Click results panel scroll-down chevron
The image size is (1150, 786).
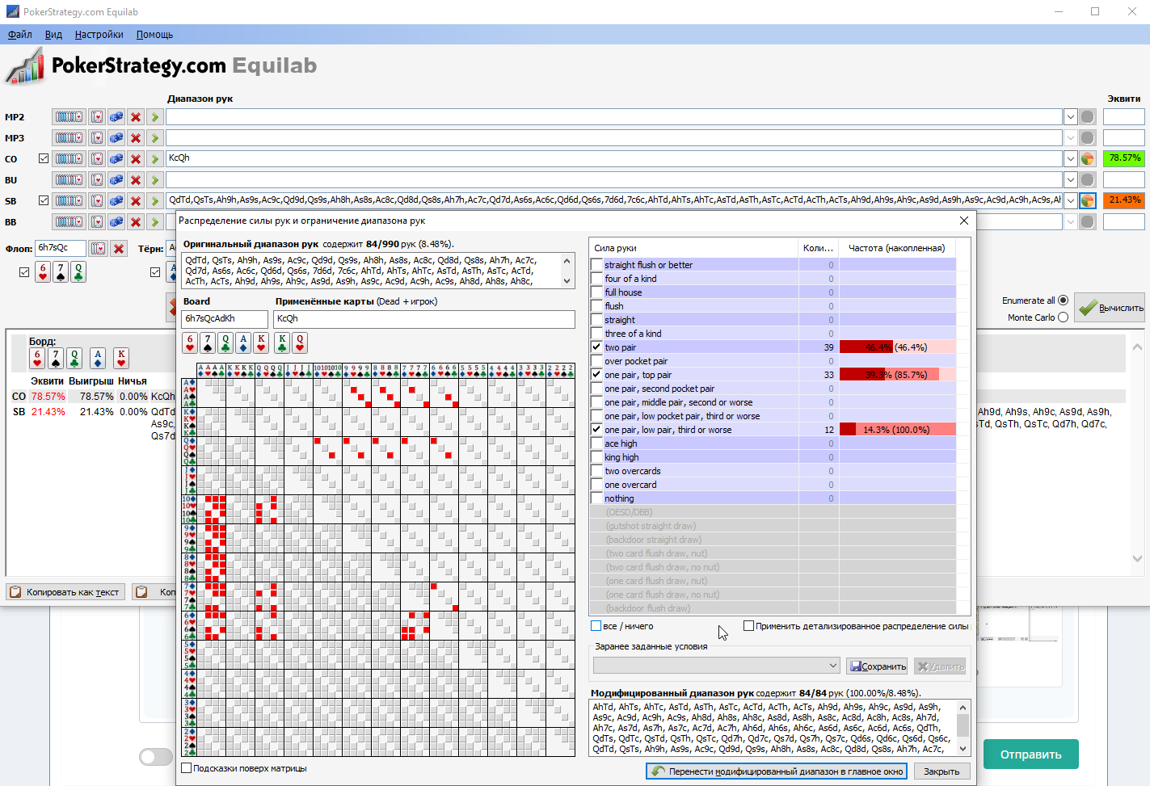click(x=1137, y=558)
